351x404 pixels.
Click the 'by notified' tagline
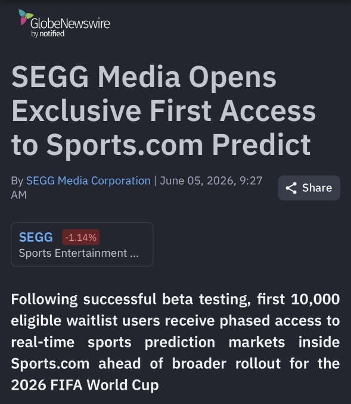(x=48, y=34)
